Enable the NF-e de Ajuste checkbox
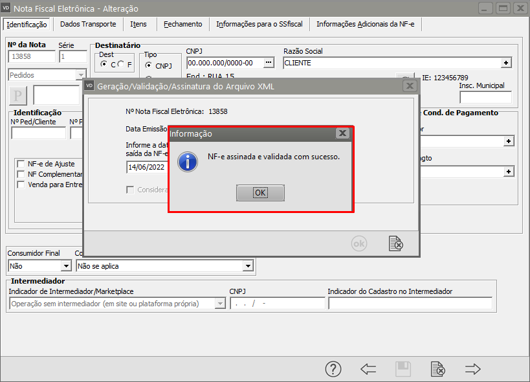 [x=21, y=164]
